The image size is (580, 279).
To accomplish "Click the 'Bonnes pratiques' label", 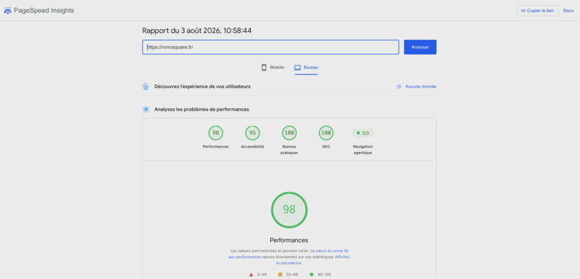I will click(x=289, y=150).
